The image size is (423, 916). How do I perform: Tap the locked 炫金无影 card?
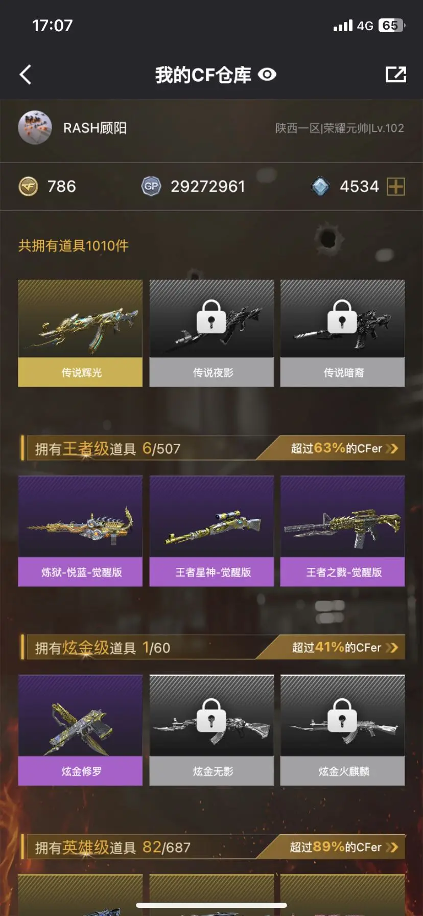[212, 730]
